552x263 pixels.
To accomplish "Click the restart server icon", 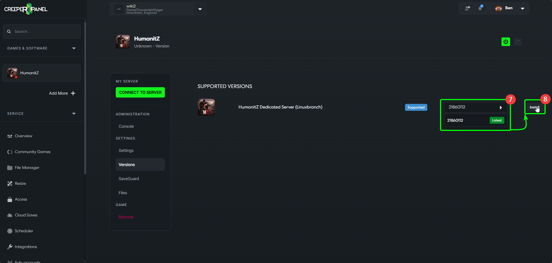I will [x=518, y=42].
